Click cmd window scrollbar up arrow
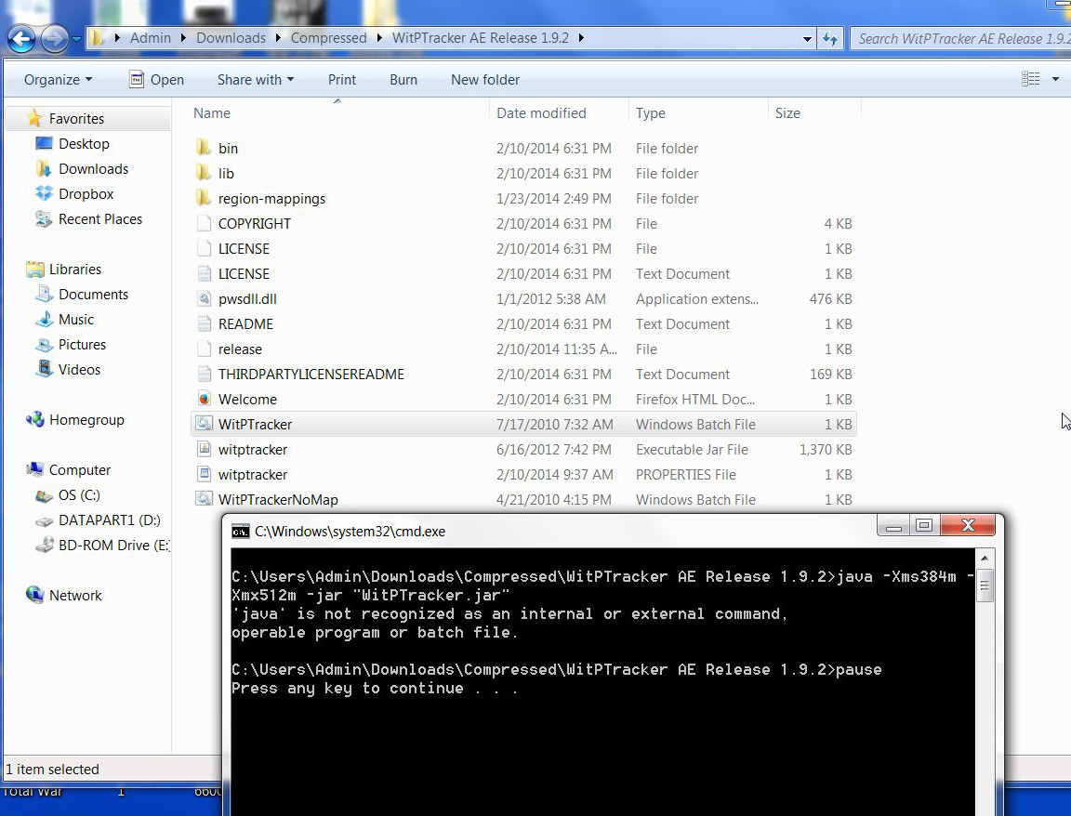Image resolution: width=1071 pixels, height=816 pixels. pos(985,558)
